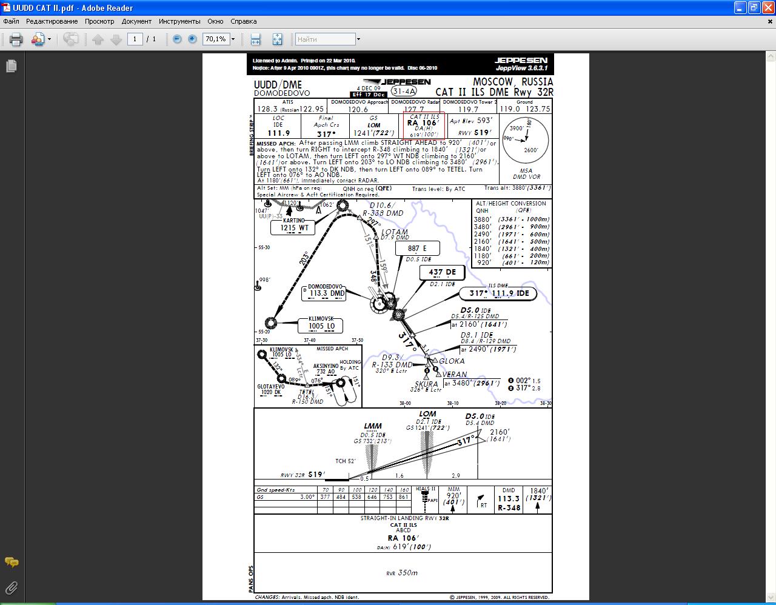
Task: Open the Справка menu
Action: coord(244,21)
